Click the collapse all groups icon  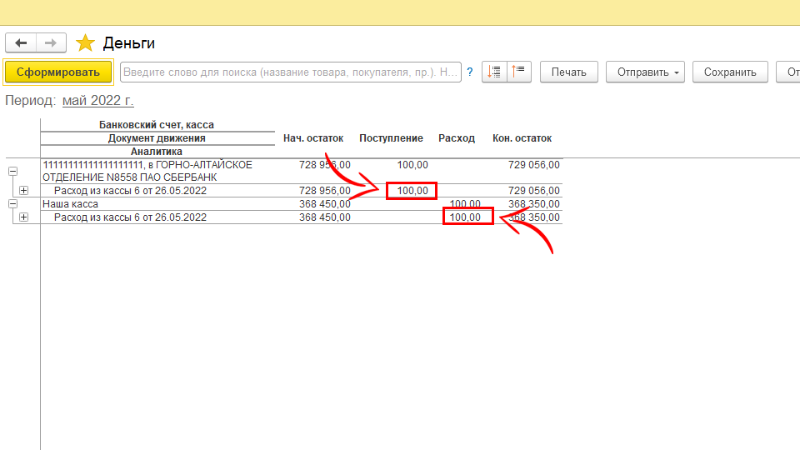[519, 72]
